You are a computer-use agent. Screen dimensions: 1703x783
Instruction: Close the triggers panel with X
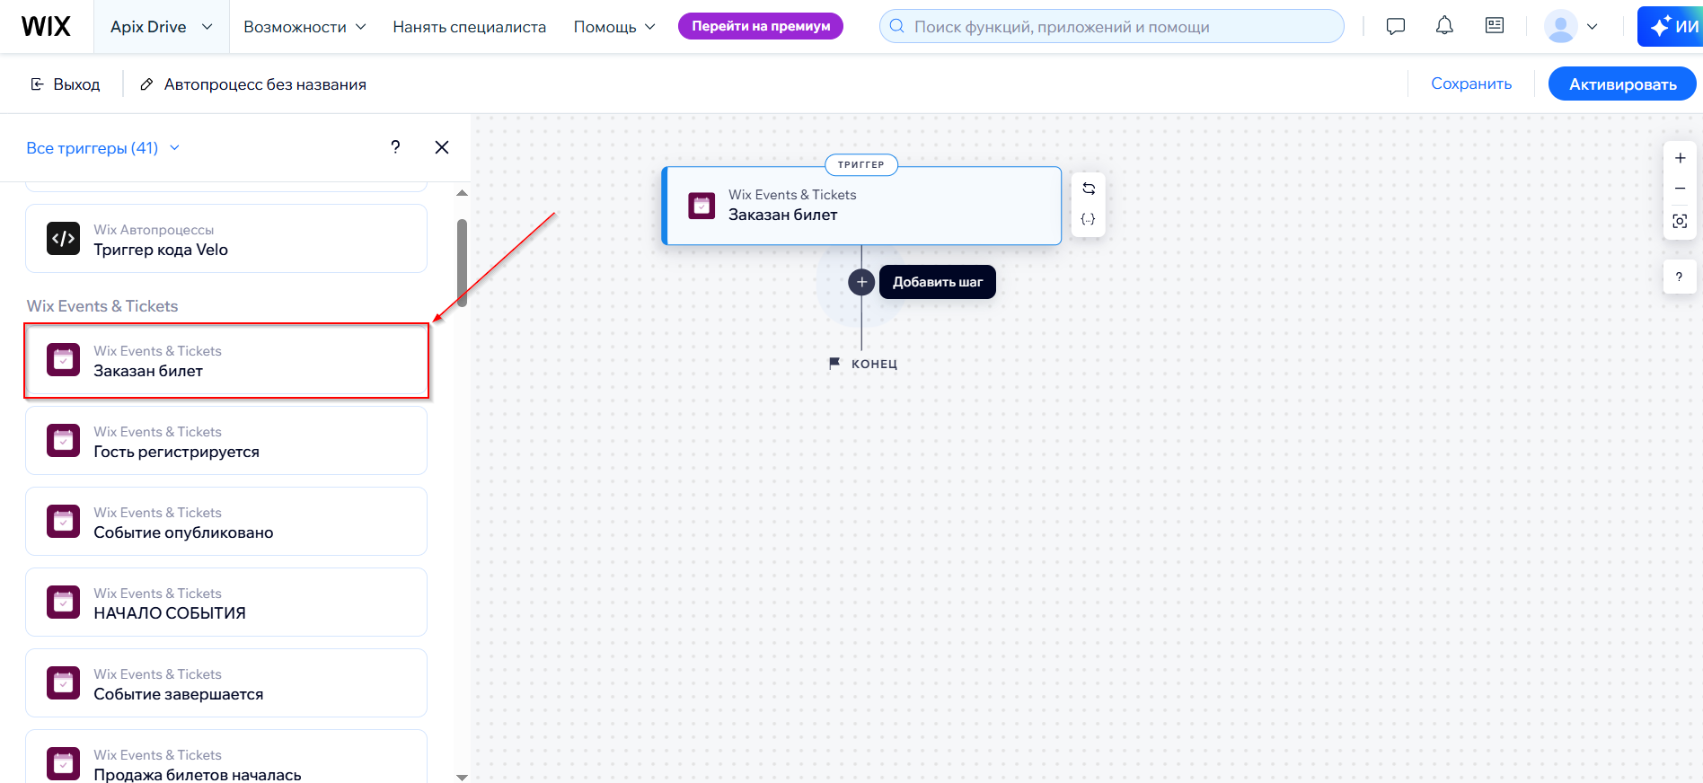pyautogui.click(x=442, y=147)
